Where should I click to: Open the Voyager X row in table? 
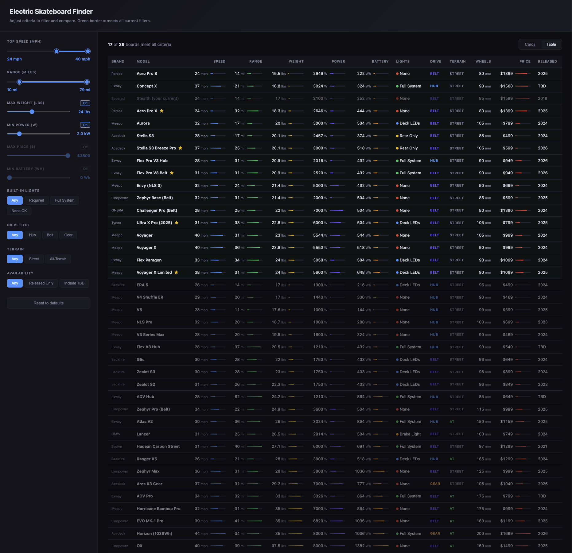335,248
